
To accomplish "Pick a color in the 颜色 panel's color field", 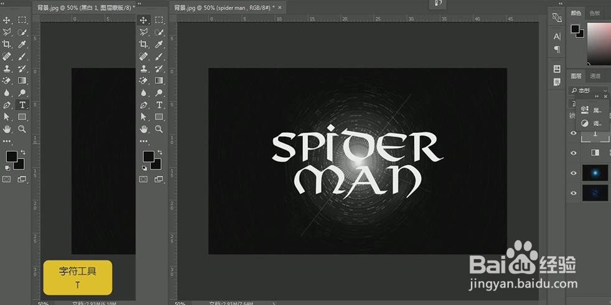I will (599, 43).
